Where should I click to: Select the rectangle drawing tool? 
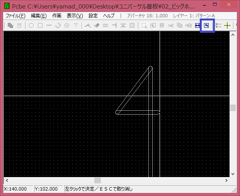[40, 25]
